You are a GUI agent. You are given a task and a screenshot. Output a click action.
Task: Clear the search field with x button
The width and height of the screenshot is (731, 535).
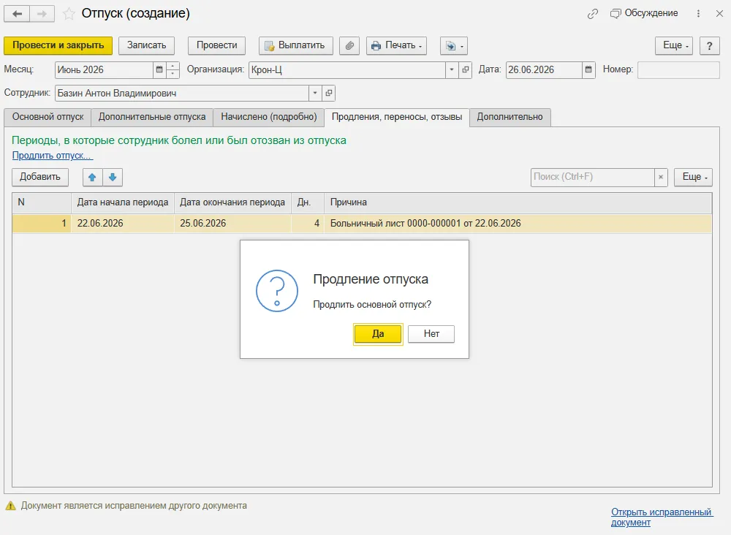(661, 177)
